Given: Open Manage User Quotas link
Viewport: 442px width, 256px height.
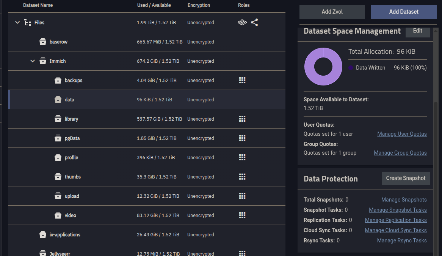Looking at the screenshot, I should point(402,134).
